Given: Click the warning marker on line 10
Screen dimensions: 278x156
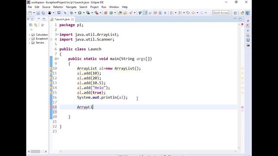Looking at the screenshot, I should [51, 68].
